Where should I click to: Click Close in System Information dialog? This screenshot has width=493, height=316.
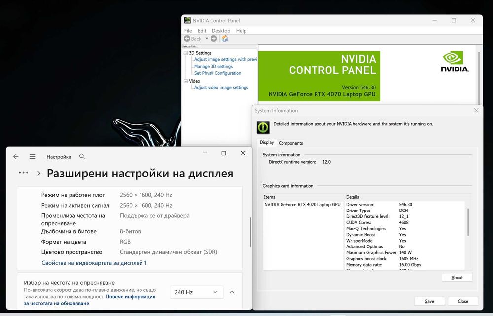(x=463, y=301)
